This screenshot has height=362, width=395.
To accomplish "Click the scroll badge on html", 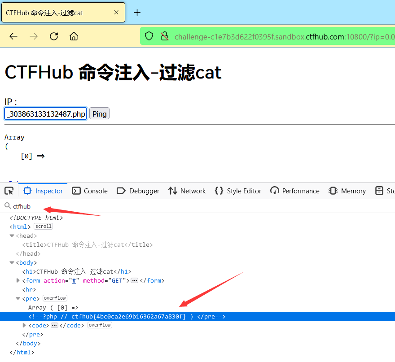I will point(44,227).
